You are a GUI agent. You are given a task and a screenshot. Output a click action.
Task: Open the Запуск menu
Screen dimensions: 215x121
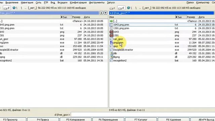(x=111, y=2)
